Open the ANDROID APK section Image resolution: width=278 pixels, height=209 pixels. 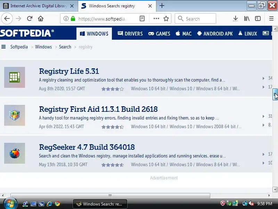tap(215, 33)
